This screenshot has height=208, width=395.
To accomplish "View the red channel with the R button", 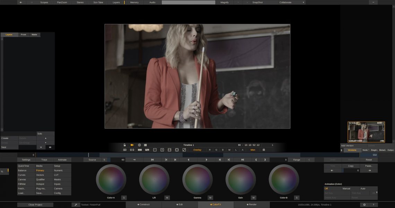I will click(x=209, y=150).
